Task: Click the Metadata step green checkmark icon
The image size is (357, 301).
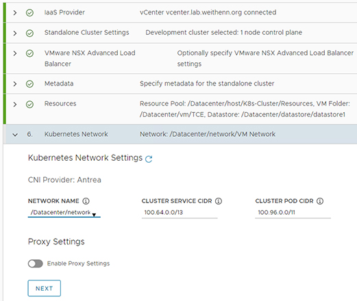Action: tap(29, 84)
